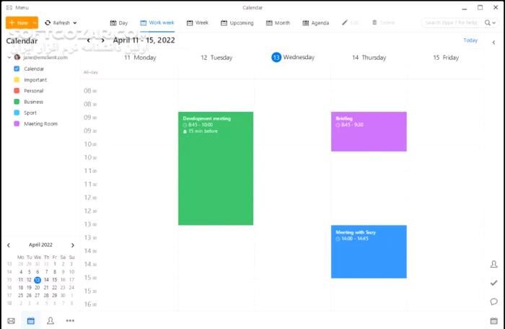Image resolution: width=505 pixels, height=329 pixels.
Task: Toggle the Meeting Room calendar checkbox
Action: 17,123
